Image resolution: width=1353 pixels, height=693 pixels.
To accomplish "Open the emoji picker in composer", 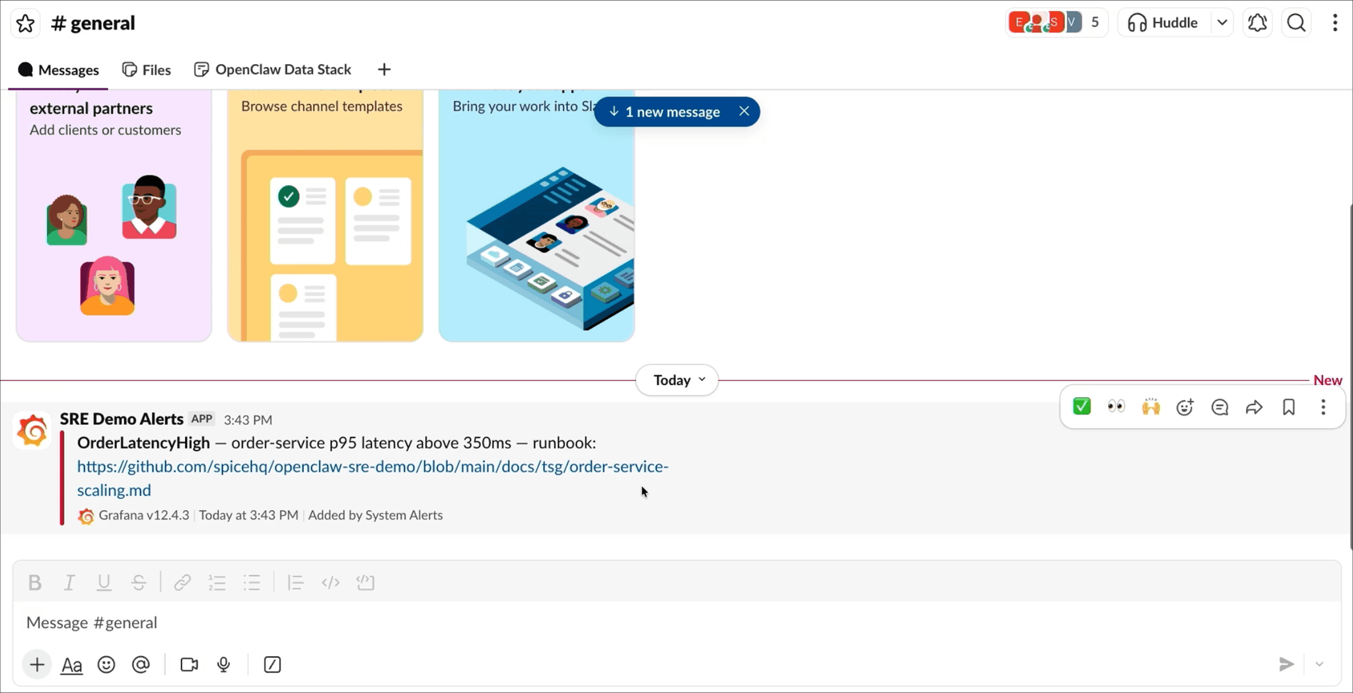I will [106, 665].
